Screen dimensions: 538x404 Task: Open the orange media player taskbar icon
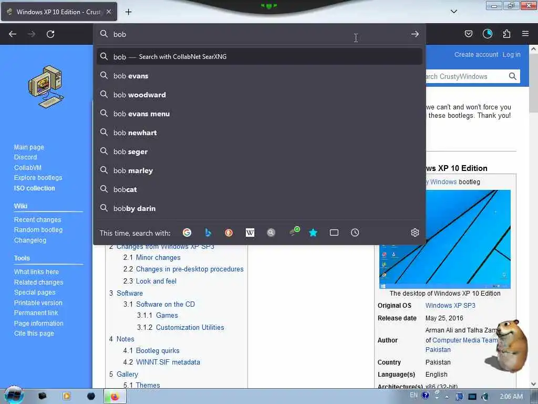coord(67,396)
